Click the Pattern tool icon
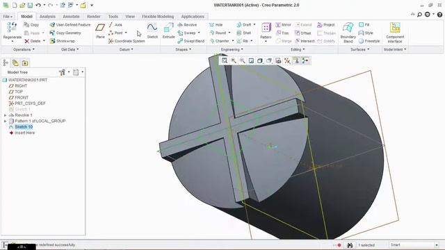Screen dimensions: 445x250 (266, 28)
